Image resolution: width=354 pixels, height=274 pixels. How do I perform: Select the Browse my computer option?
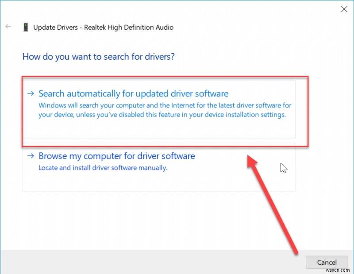[x=117, y=156]
